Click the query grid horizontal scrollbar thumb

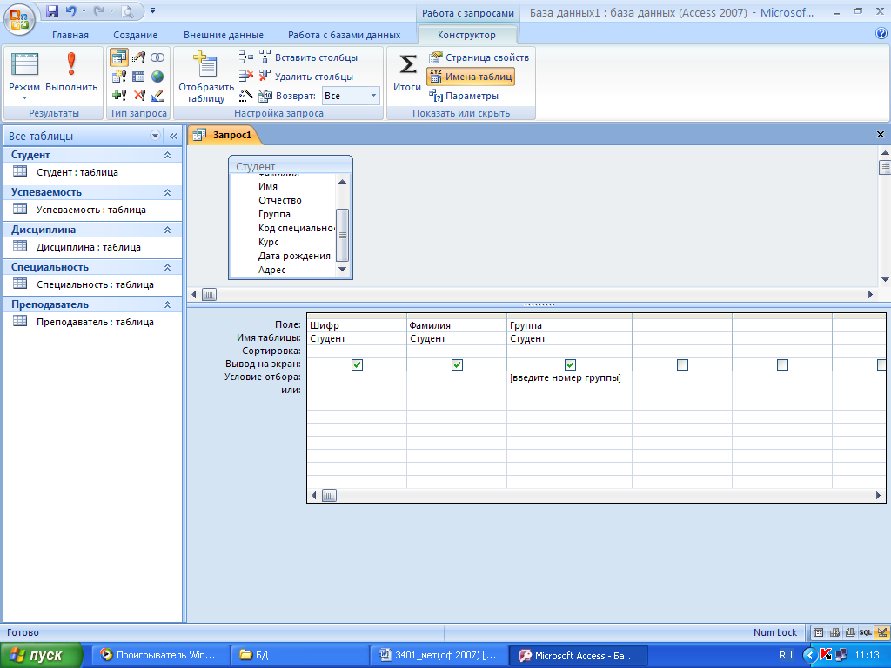(x=329, y=495)
